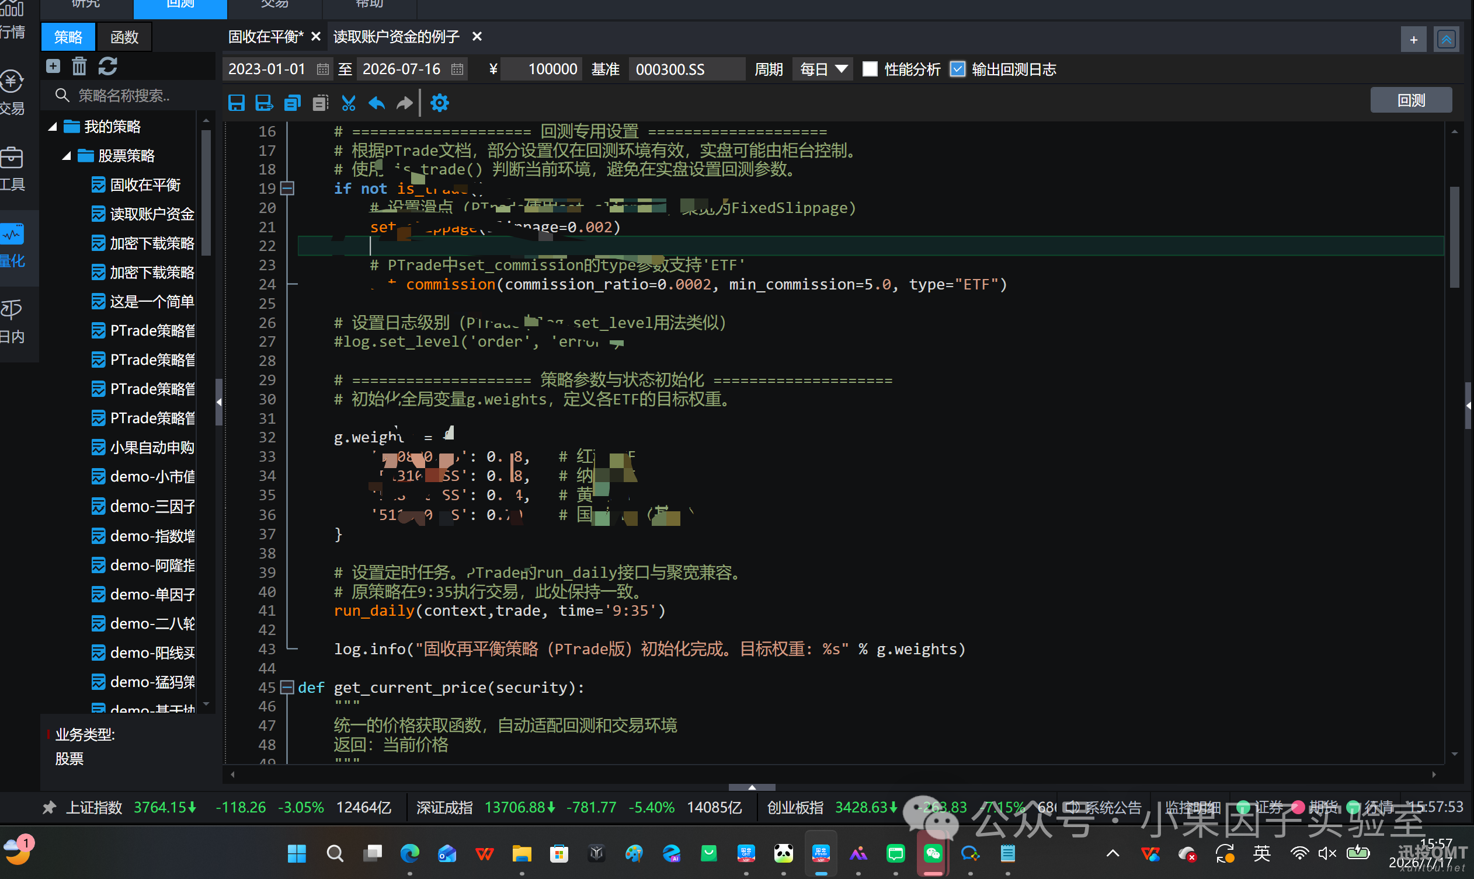Viewport: 1474px width, 879px height.
Task: Open calendar for start date 2023-01-01
Action: (322, 69)
